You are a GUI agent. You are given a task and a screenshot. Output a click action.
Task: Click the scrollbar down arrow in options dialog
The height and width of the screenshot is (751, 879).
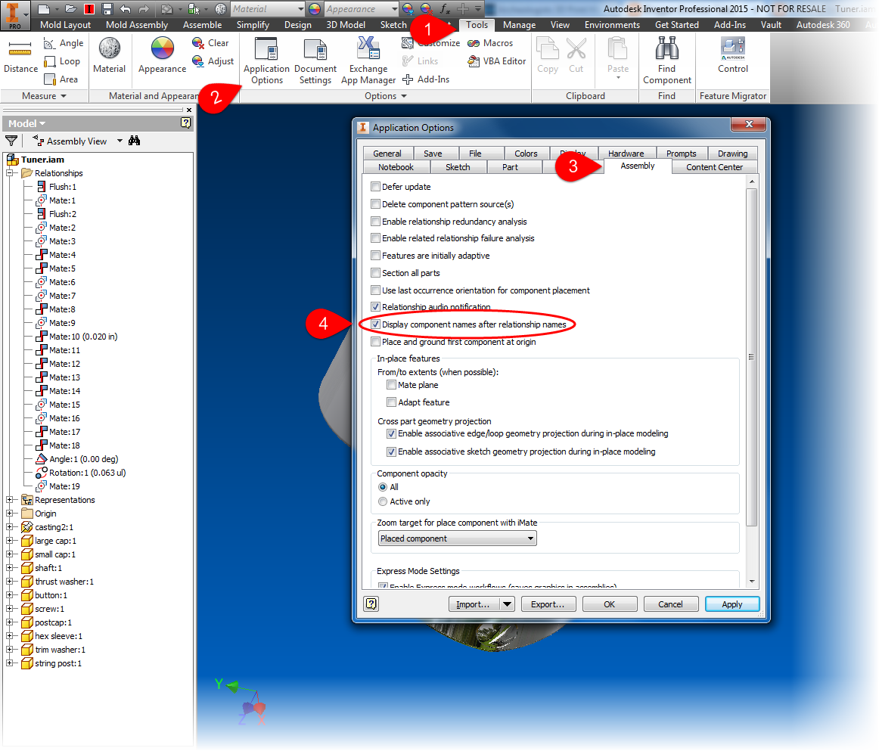pos(752,581)
